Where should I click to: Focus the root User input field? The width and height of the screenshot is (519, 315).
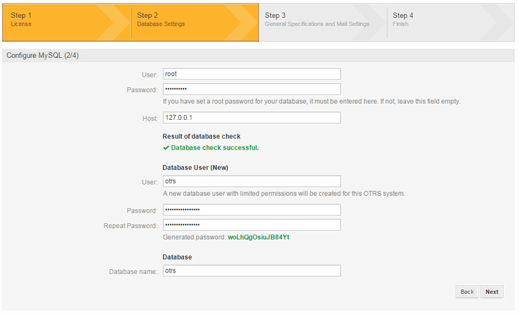coord(251,74)
